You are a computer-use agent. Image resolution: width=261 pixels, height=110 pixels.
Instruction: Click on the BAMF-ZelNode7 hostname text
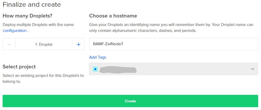point(108,44)
